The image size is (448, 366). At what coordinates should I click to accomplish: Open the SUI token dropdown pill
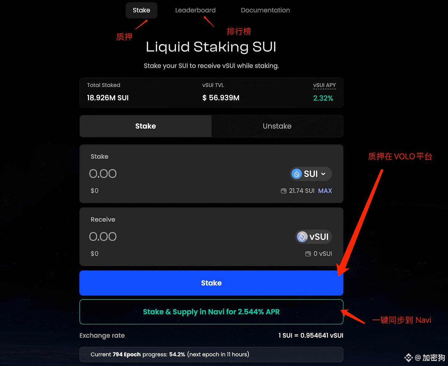tap(311, 174)
